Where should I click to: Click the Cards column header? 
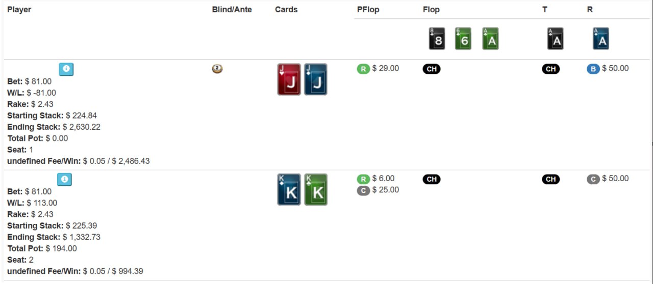286,10
